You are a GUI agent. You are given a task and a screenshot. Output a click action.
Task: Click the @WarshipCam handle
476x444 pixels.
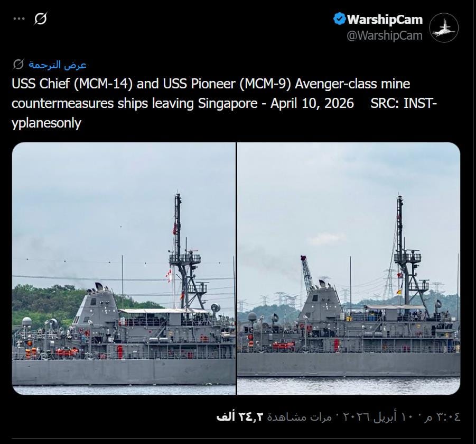click(x=385, y=35)
